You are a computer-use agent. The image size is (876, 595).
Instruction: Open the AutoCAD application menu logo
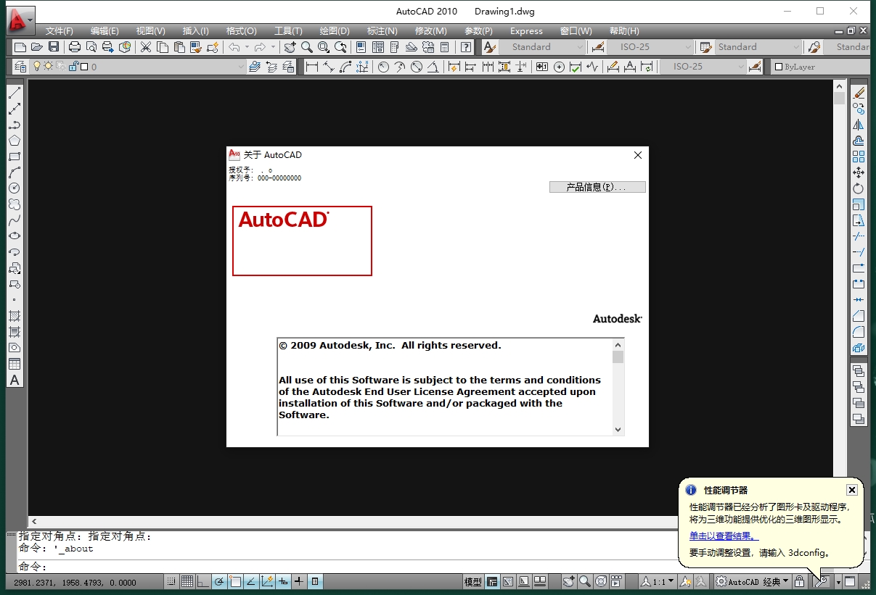(x=19, y=20)
